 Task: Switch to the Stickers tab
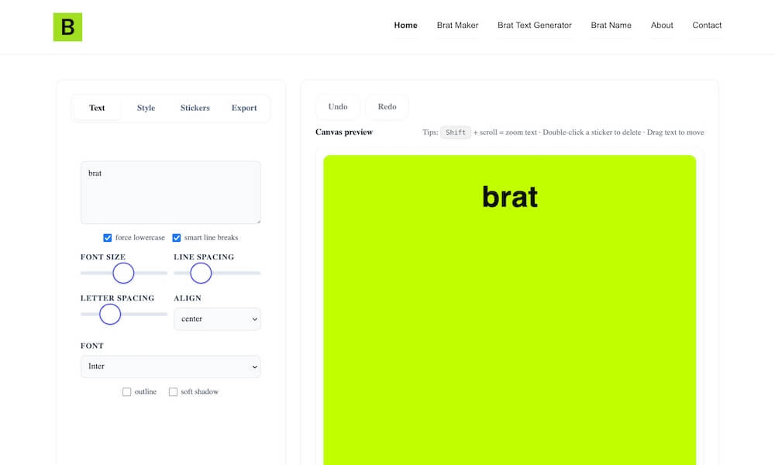click(194, 108)
